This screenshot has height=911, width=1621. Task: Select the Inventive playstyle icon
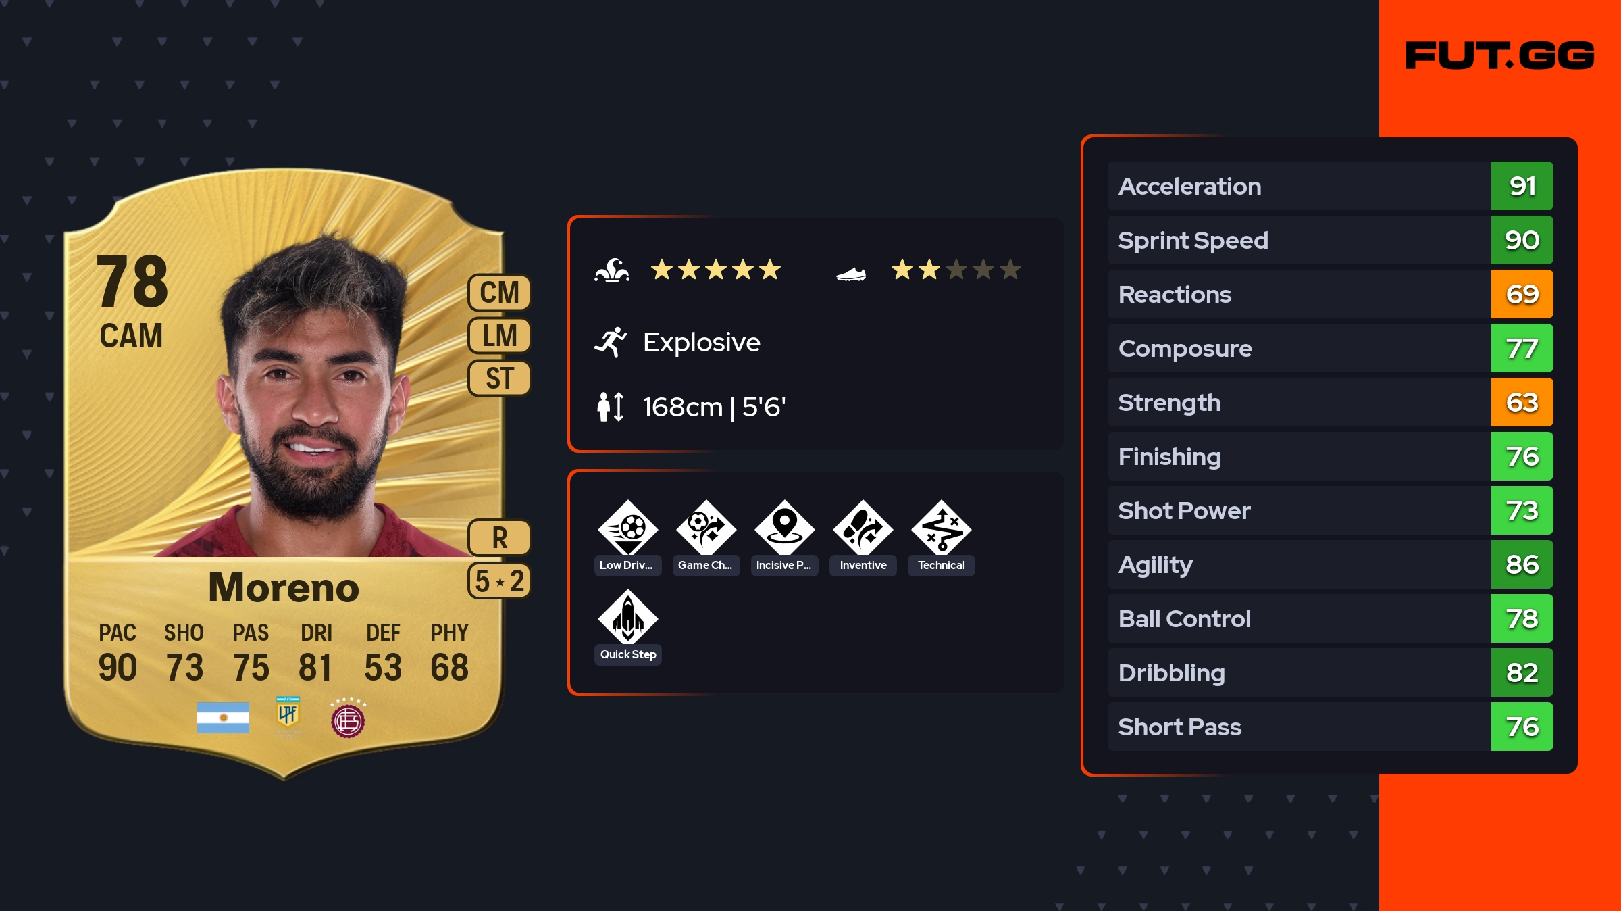click(x=863, y=528)
